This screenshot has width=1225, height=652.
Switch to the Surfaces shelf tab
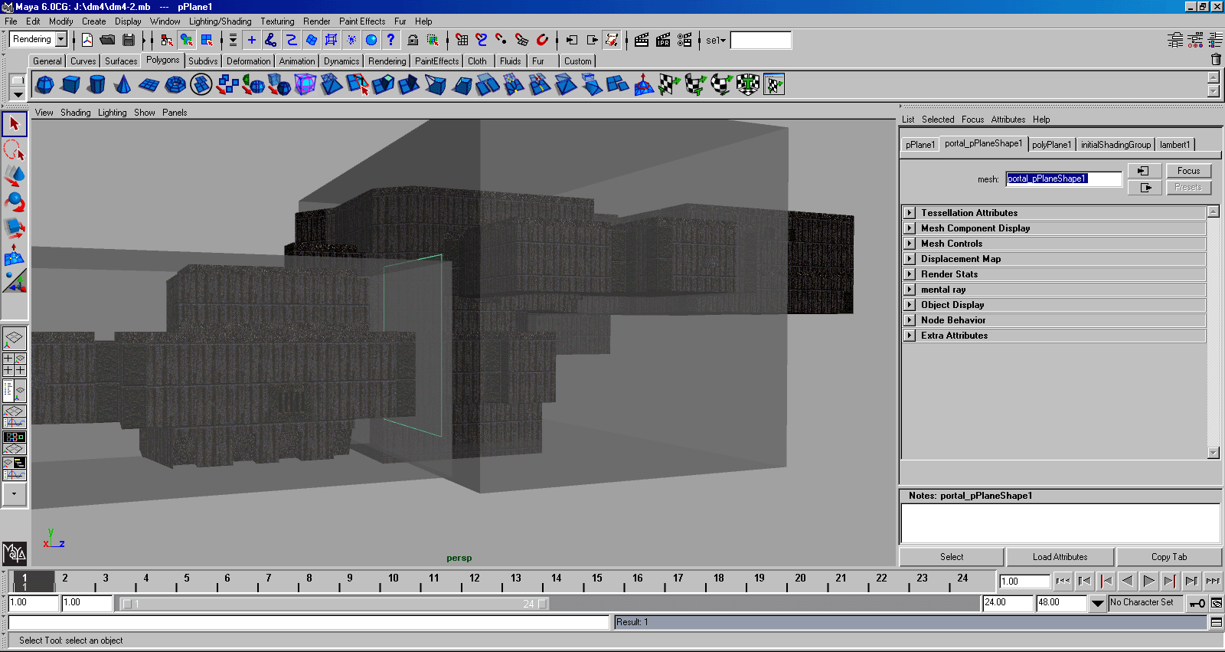coord(121,61)
